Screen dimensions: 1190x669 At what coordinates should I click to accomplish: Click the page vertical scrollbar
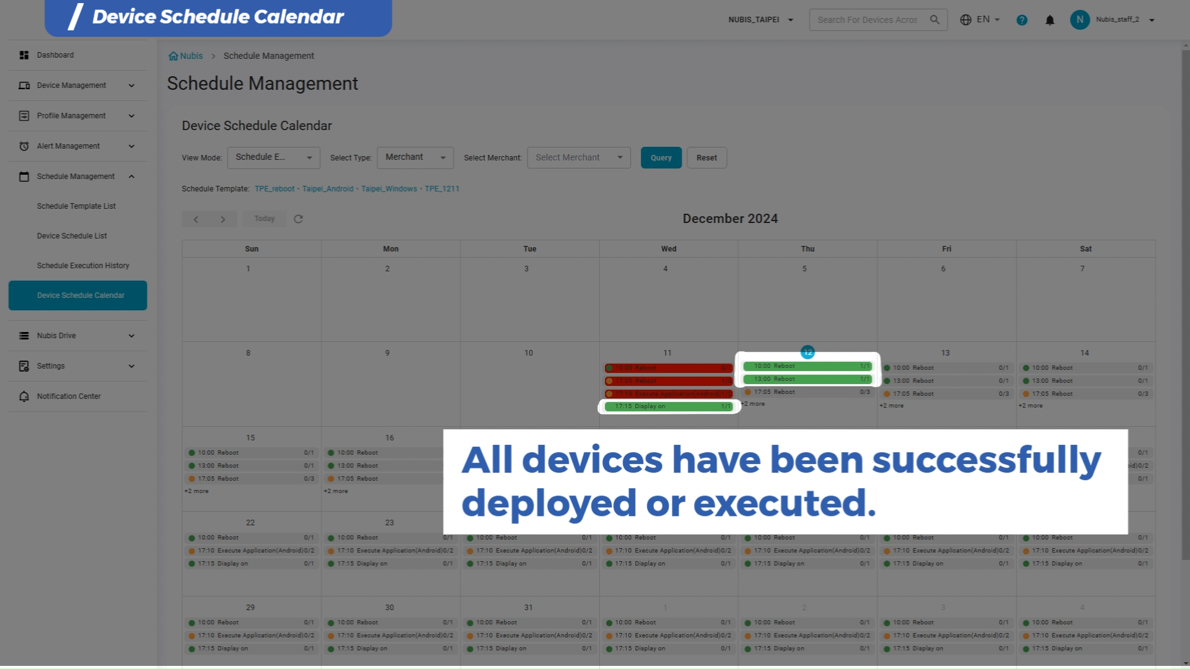point(1185,304)
